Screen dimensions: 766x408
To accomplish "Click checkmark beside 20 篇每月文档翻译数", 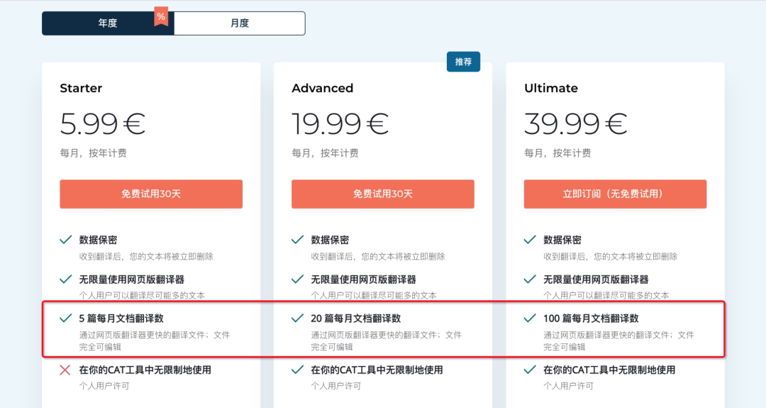I will pyautogui.click(x=297, y=319).
